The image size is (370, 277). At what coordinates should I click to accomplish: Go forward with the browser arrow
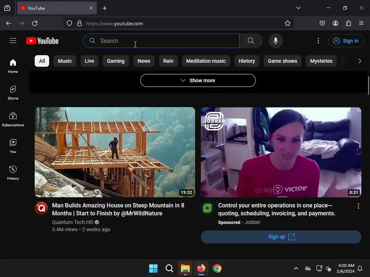(22, 23)
